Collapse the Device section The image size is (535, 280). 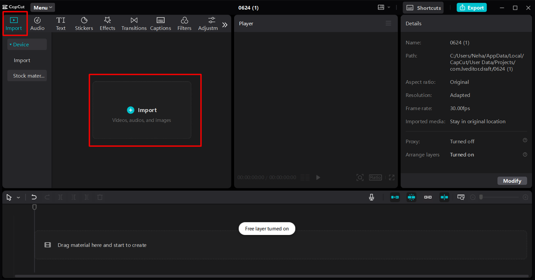click(27, 45)
